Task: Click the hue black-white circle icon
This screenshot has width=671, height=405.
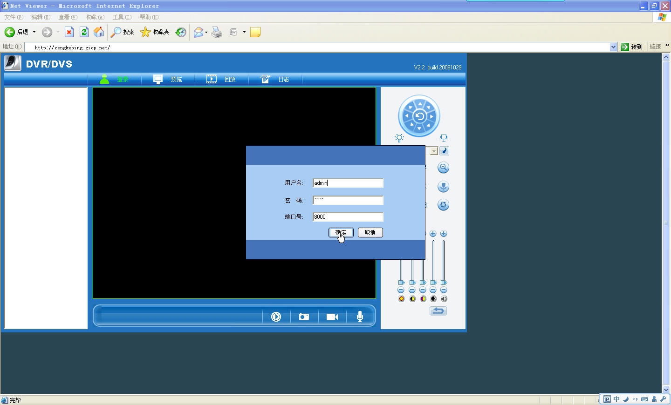Action: 433,299
